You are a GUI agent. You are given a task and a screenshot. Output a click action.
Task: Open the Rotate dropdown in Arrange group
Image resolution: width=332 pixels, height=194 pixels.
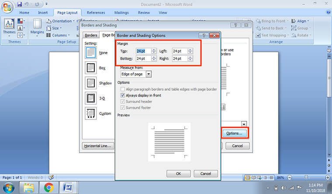pyautogui.click(x=301, y=35)
